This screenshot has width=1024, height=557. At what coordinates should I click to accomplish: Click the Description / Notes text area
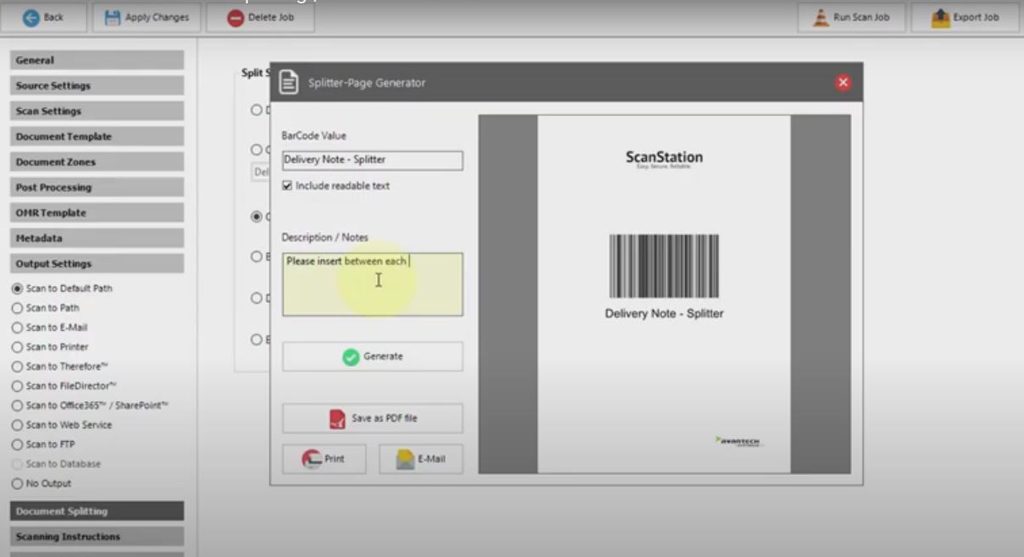373,284
